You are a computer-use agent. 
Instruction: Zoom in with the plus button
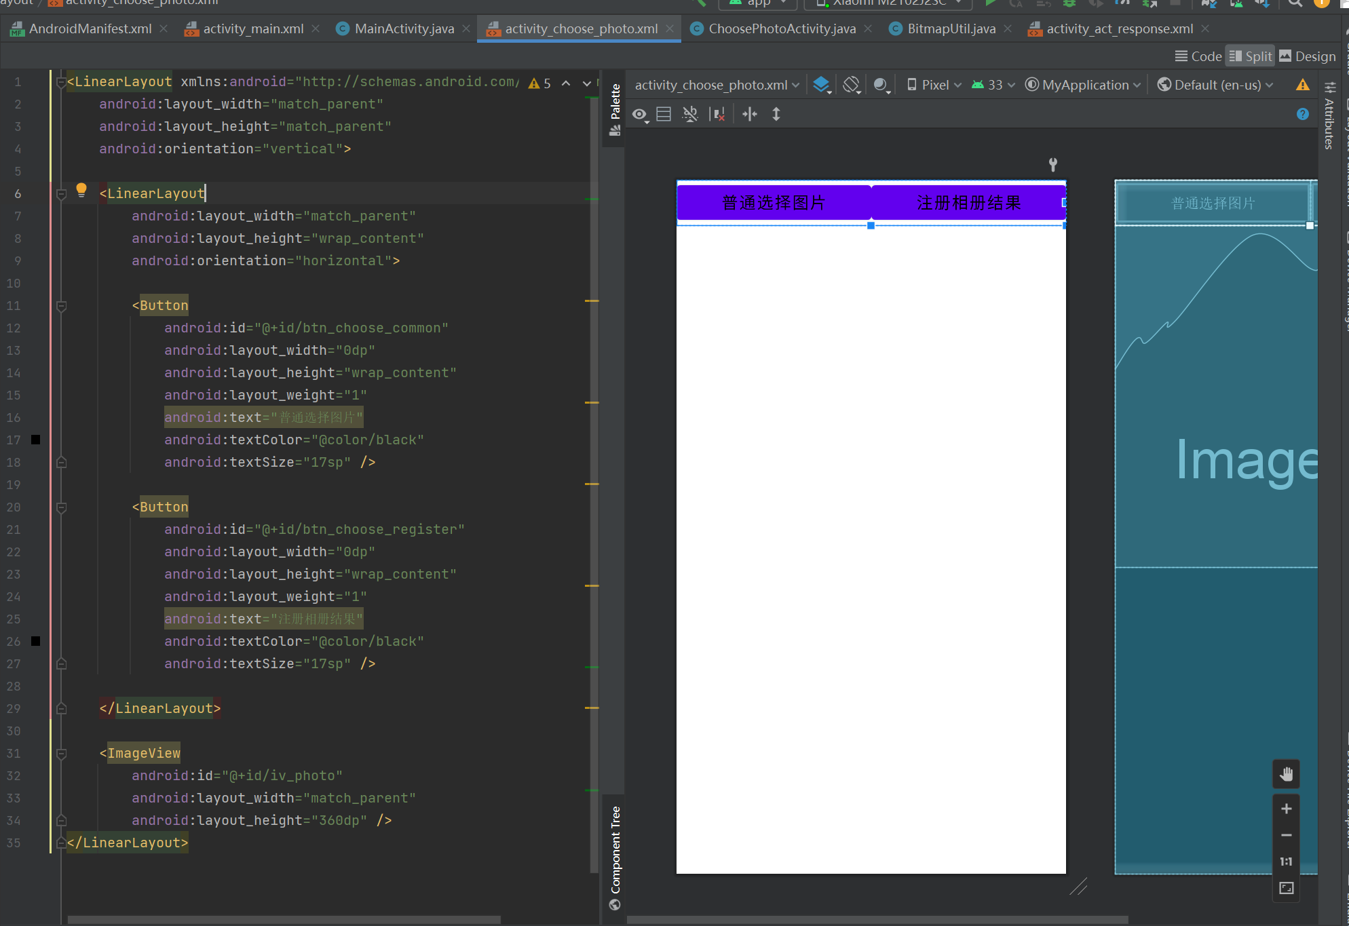coord(1286,809)
